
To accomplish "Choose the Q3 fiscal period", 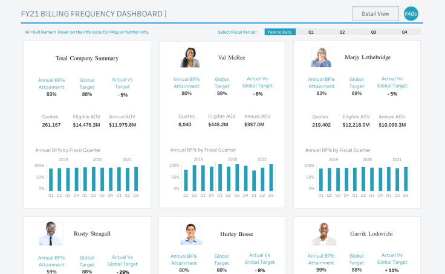I will pos(374,32).
